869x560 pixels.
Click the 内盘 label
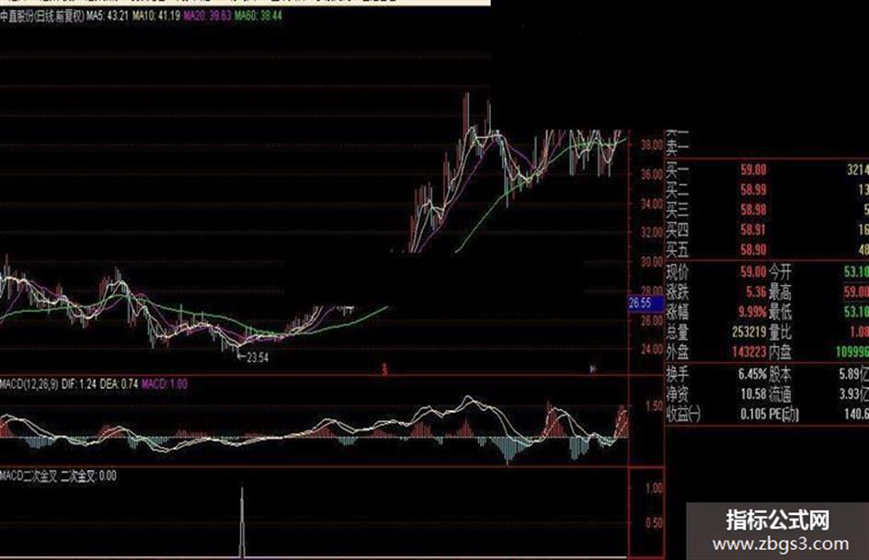tap(781, 352)
